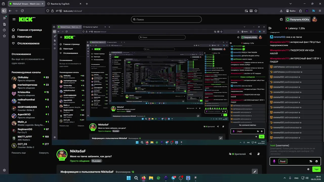This screenshot has height=182, width=324.
Task: Select CCT_CS channel in list
Action: tap(30, 146)
